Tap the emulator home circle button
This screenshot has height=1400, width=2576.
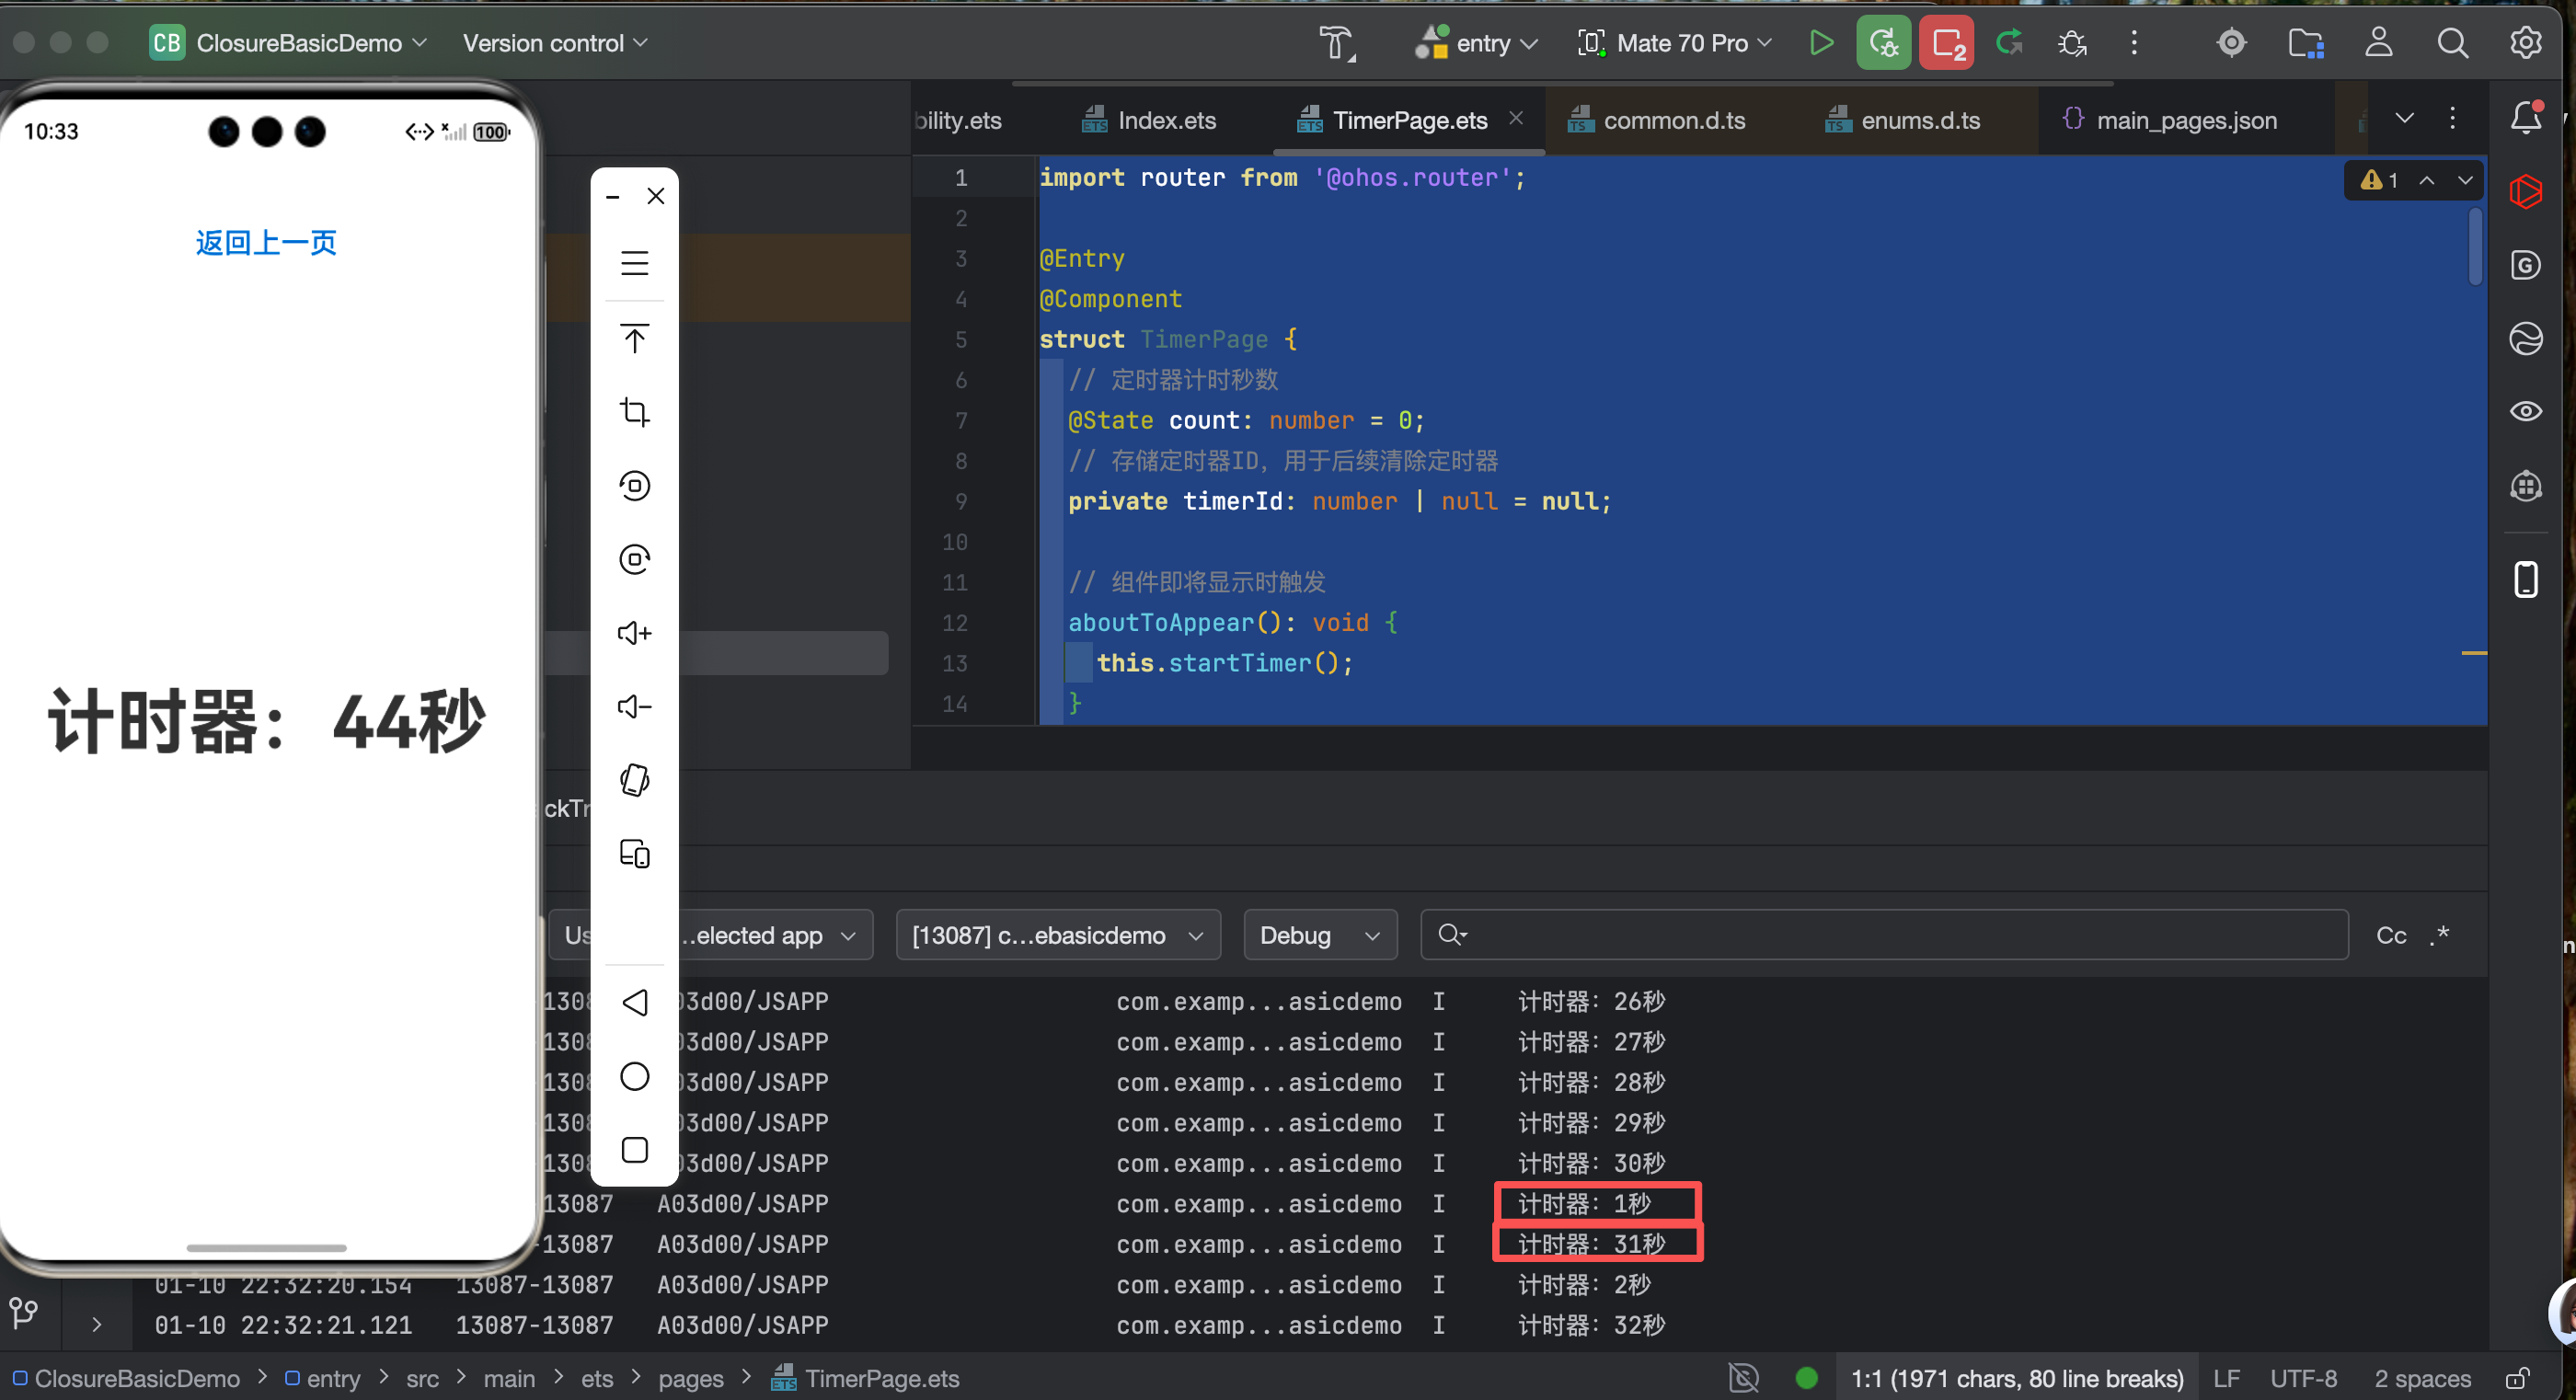[634, 1077]
